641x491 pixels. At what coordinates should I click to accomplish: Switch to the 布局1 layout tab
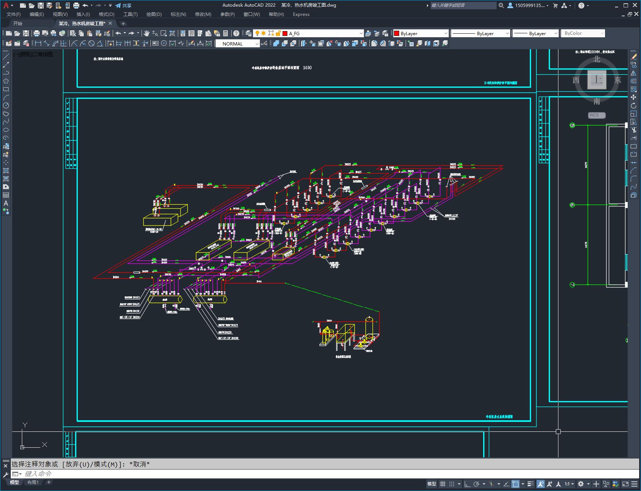[33, 482]
